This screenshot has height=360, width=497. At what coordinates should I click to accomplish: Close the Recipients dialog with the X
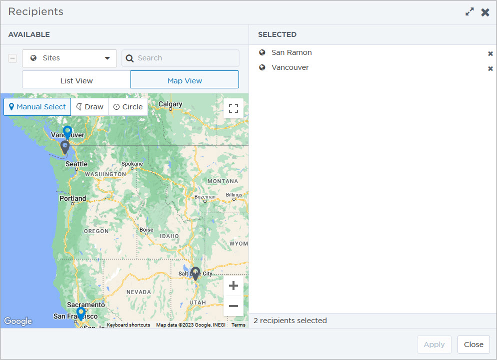pyautogui.click(x=485, y=12)
